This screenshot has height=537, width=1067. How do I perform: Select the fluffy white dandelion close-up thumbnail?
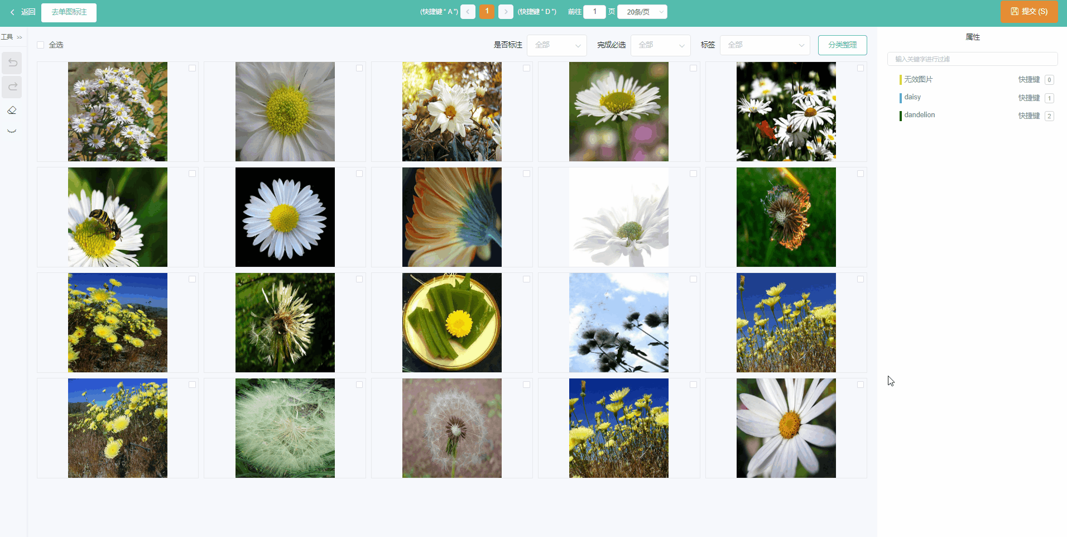tap(285, 428)
